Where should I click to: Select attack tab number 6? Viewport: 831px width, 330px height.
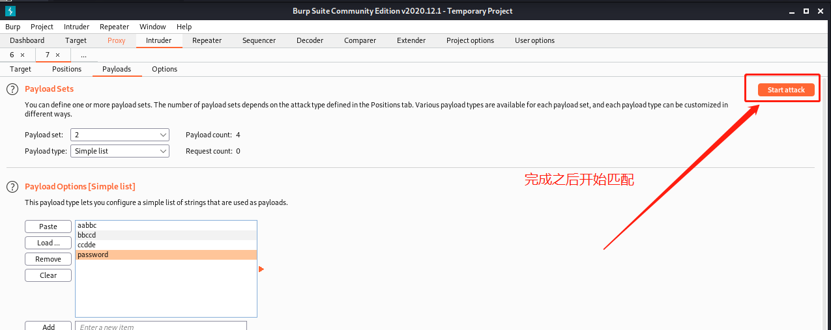pos(12,55)
